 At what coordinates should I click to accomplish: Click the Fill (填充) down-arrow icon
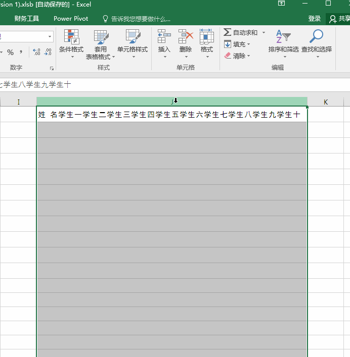(227, 44)
